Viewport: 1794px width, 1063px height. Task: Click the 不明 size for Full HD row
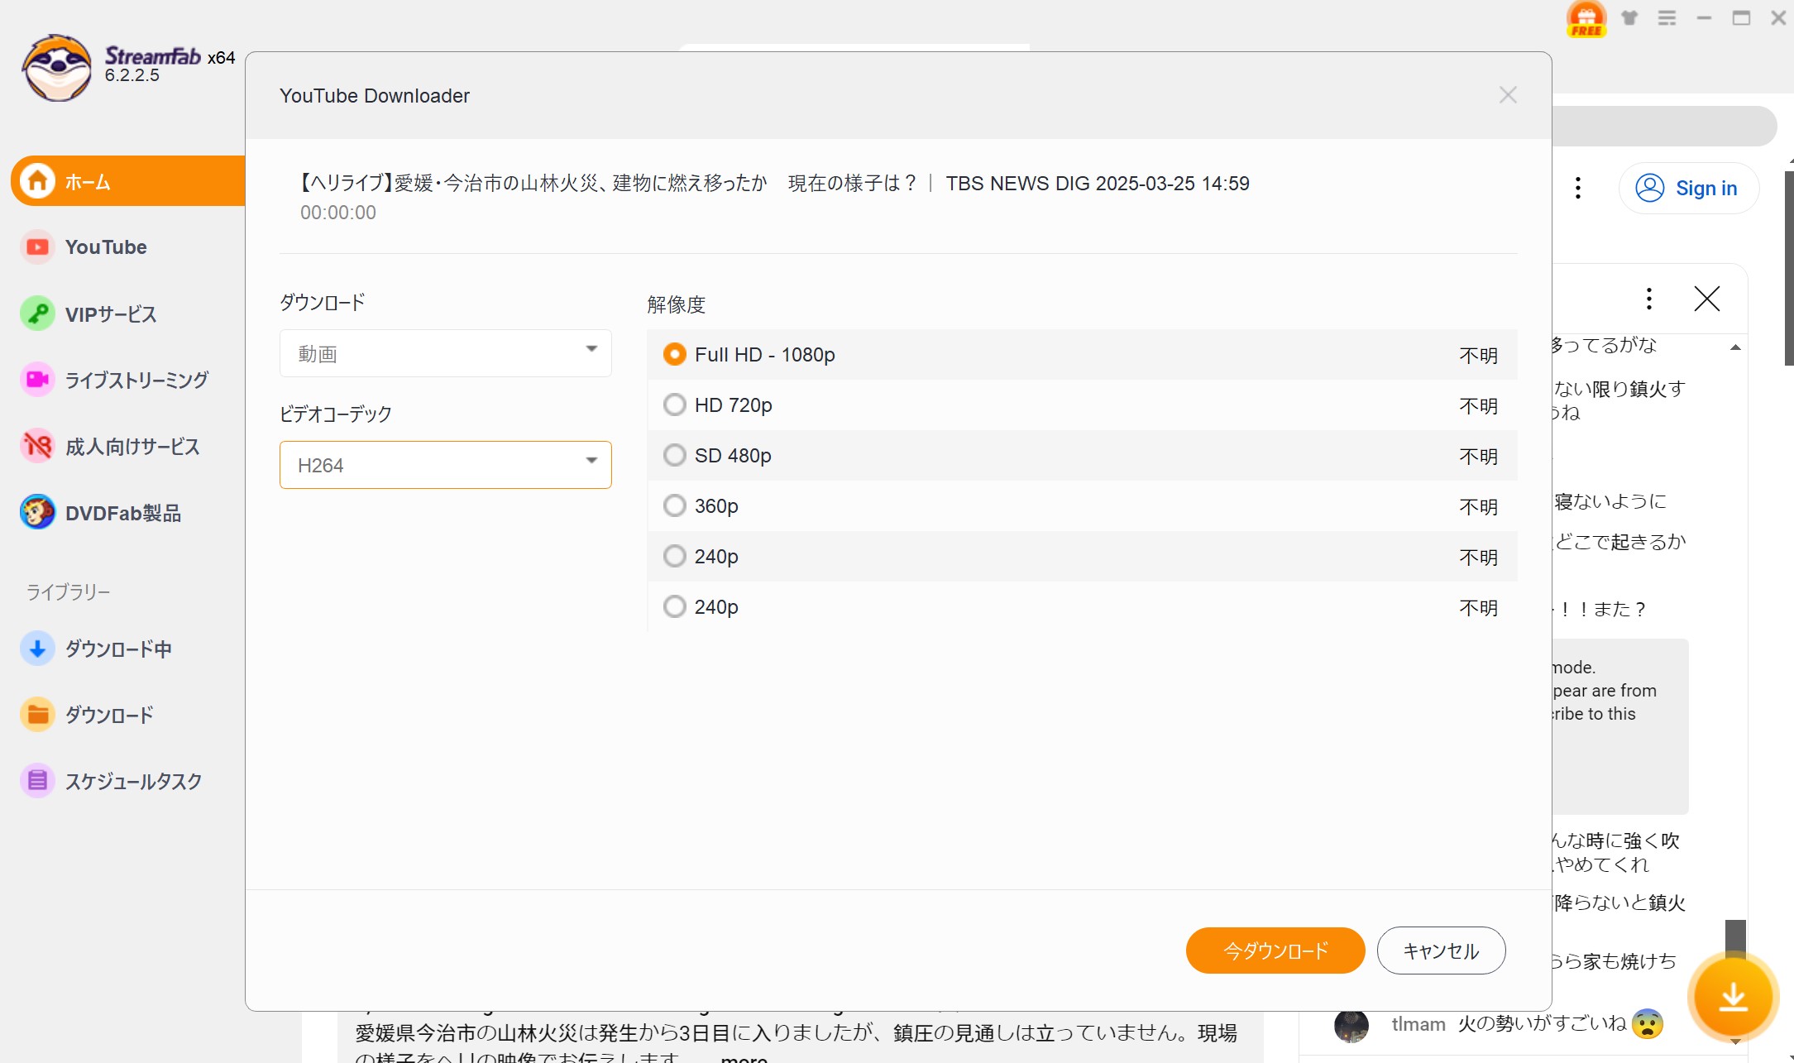pos(1479,356)
